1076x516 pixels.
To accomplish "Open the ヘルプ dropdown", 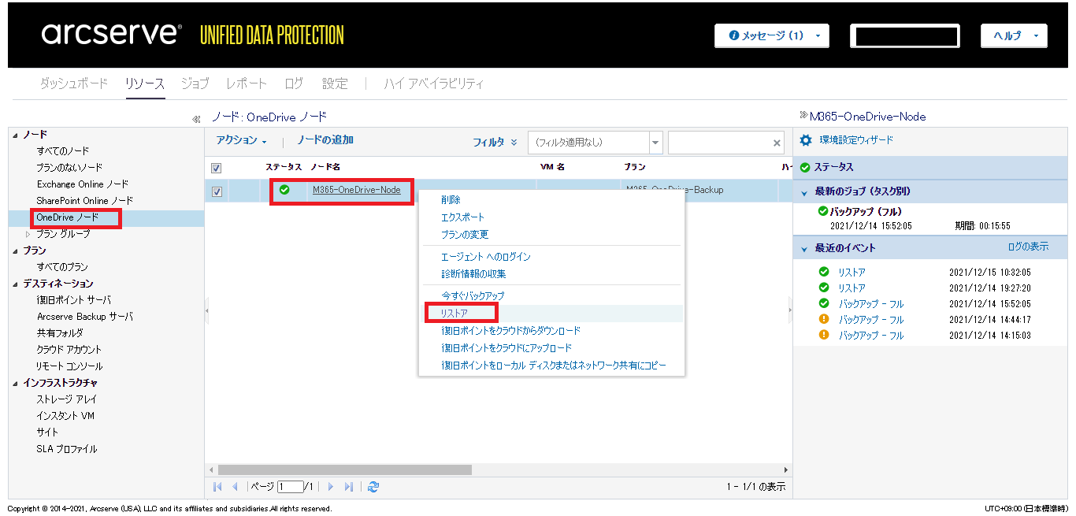I will (1014, 35).
